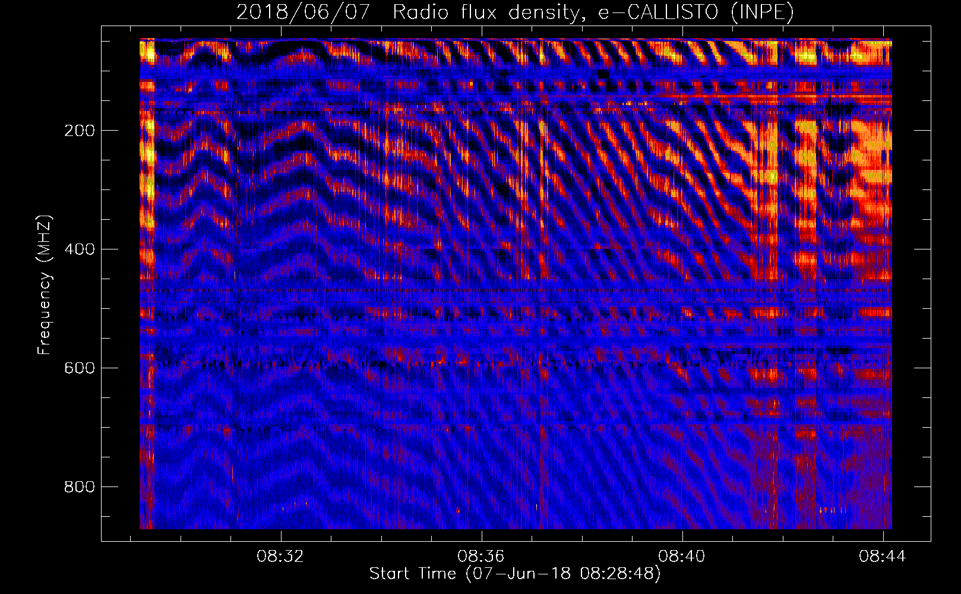This screenshot has height=594, width=961.
Task: Click the 08:32 time tick label
Action: click(x=280, y=557)
